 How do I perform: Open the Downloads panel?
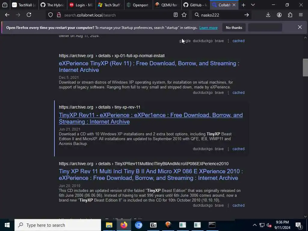268,15
